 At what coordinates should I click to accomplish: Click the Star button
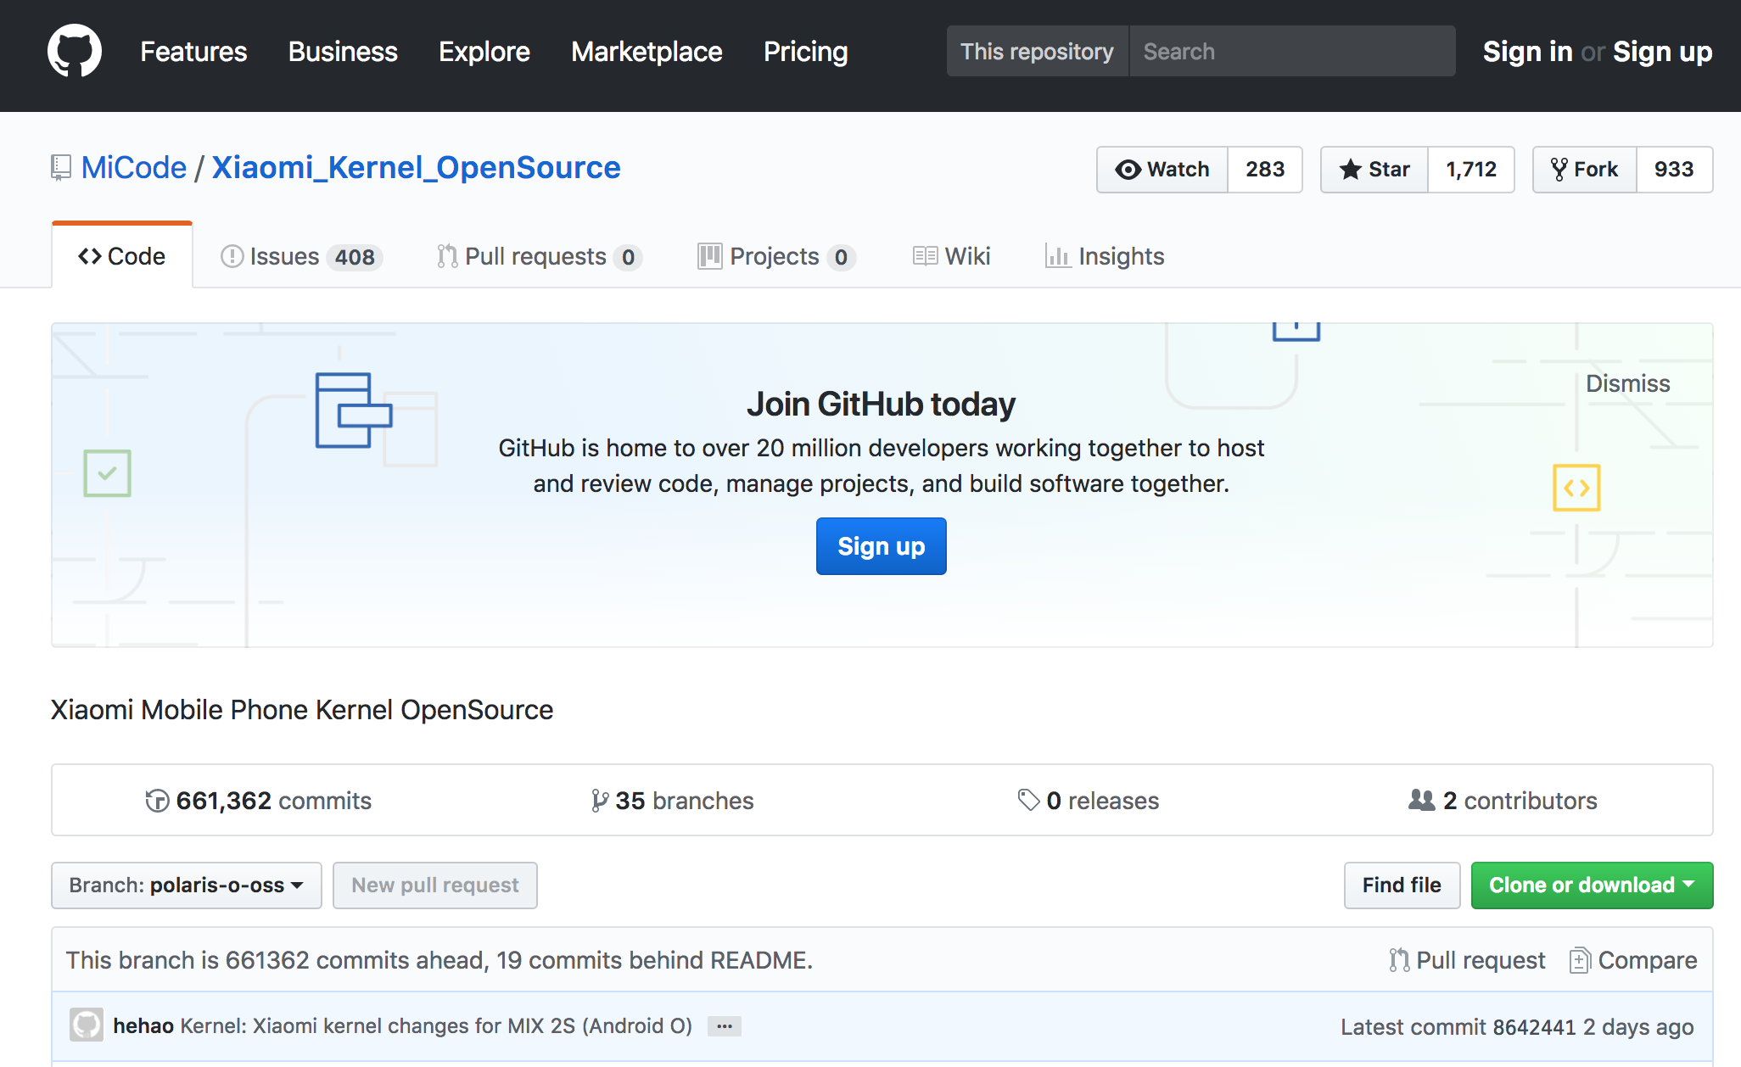click(1374, 170)
